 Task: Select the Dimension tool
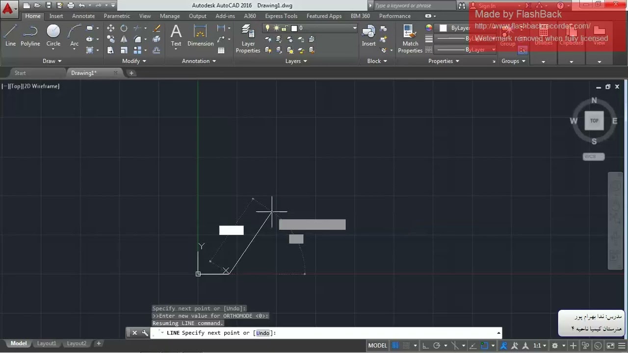(200, 35)
